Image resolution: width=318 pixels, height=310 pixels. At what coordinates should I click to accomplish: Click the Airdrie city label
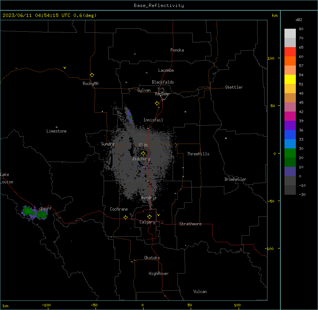coord(149,198)
